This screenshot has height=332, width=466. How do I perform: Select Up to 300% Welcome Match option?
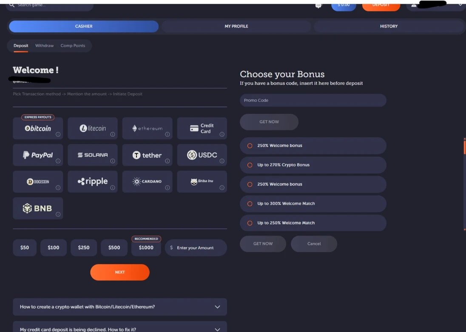pos(250,203)
